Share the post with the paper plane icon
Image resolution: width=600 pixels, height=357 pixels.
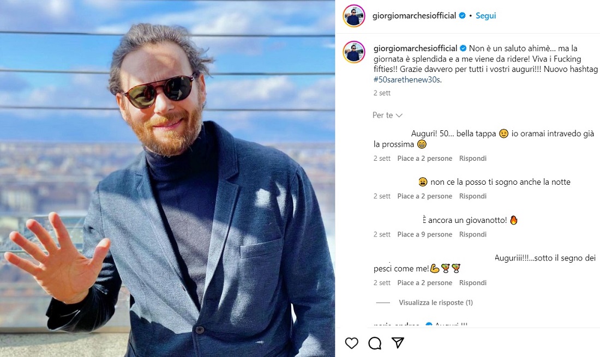[398, 343]
